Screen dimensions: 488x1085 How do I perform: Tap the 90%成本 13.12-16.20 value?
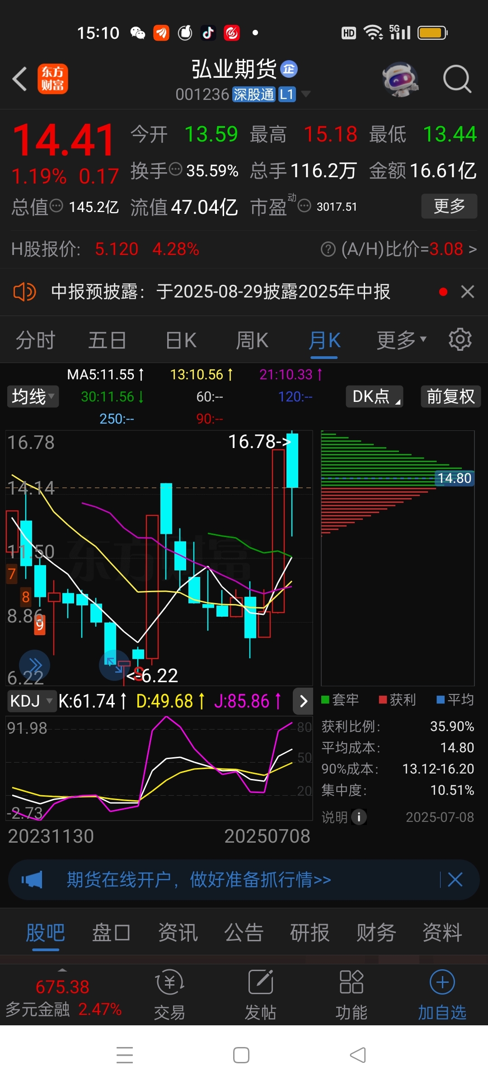coord(438,769)
